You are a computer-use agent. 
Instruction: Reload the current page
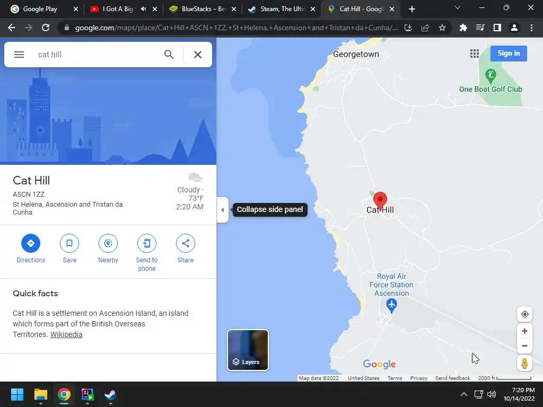click(x=46, y=28)
